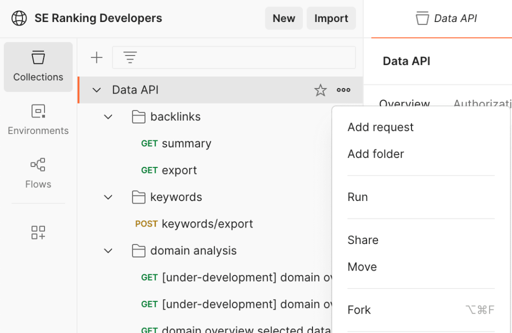This screenshot has height=333, width=512.
Task: Select Run in the context menu
Action: click(x=421, y=197)
